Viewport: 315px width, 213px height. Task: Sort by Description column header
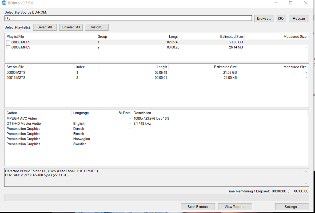[x=220, y=113]
